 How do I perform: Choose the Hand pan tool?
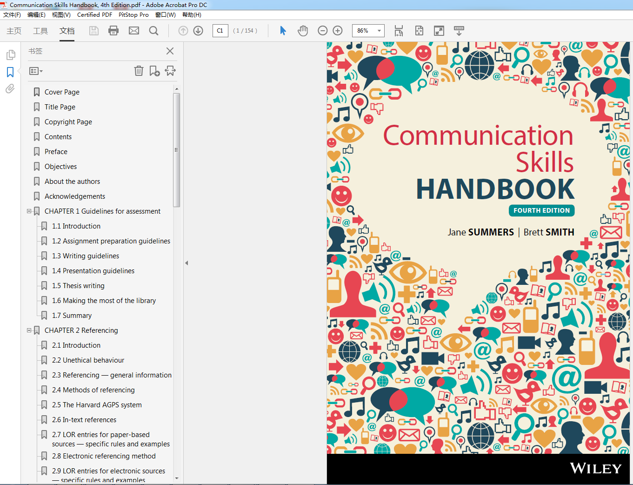click(303, 31)
